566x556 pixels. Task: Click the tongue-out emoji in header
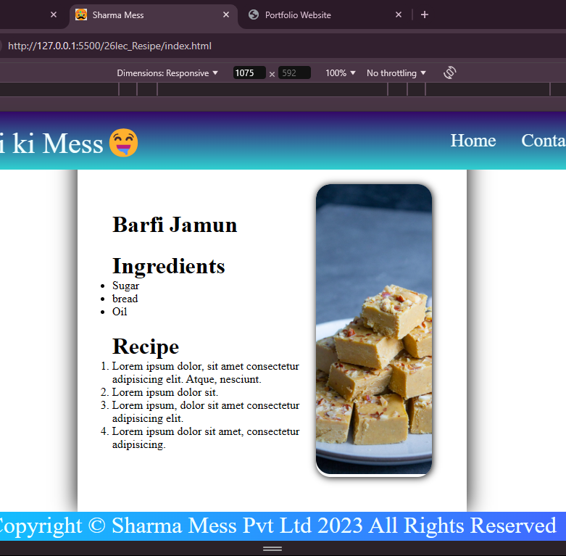click(123, 143)
